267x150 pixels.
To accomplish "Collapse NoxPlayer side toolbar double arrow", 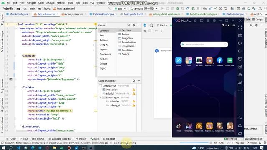I will click(x=240, y=20).
